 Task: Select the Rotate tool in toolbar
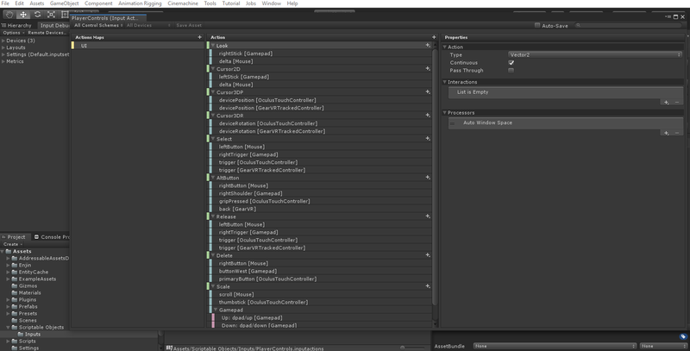(37, 15)
